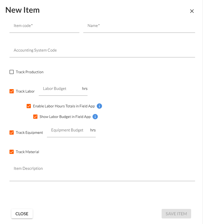Click the Track Material label text

pos(27,152)
